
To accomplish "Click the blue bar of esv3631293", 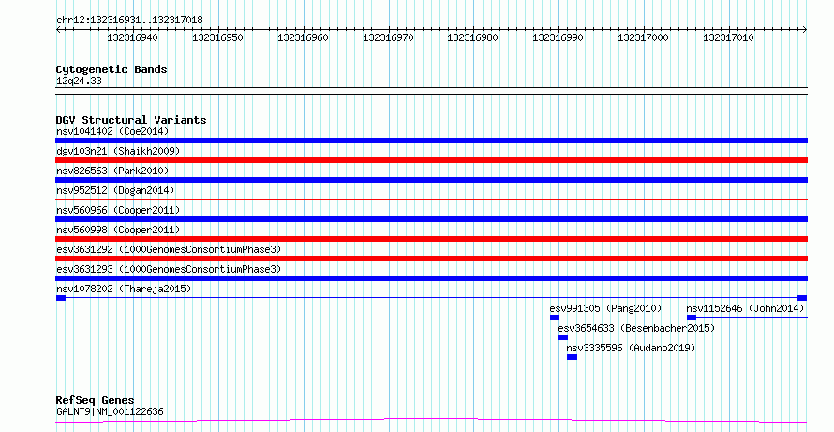I will [431, 278].
